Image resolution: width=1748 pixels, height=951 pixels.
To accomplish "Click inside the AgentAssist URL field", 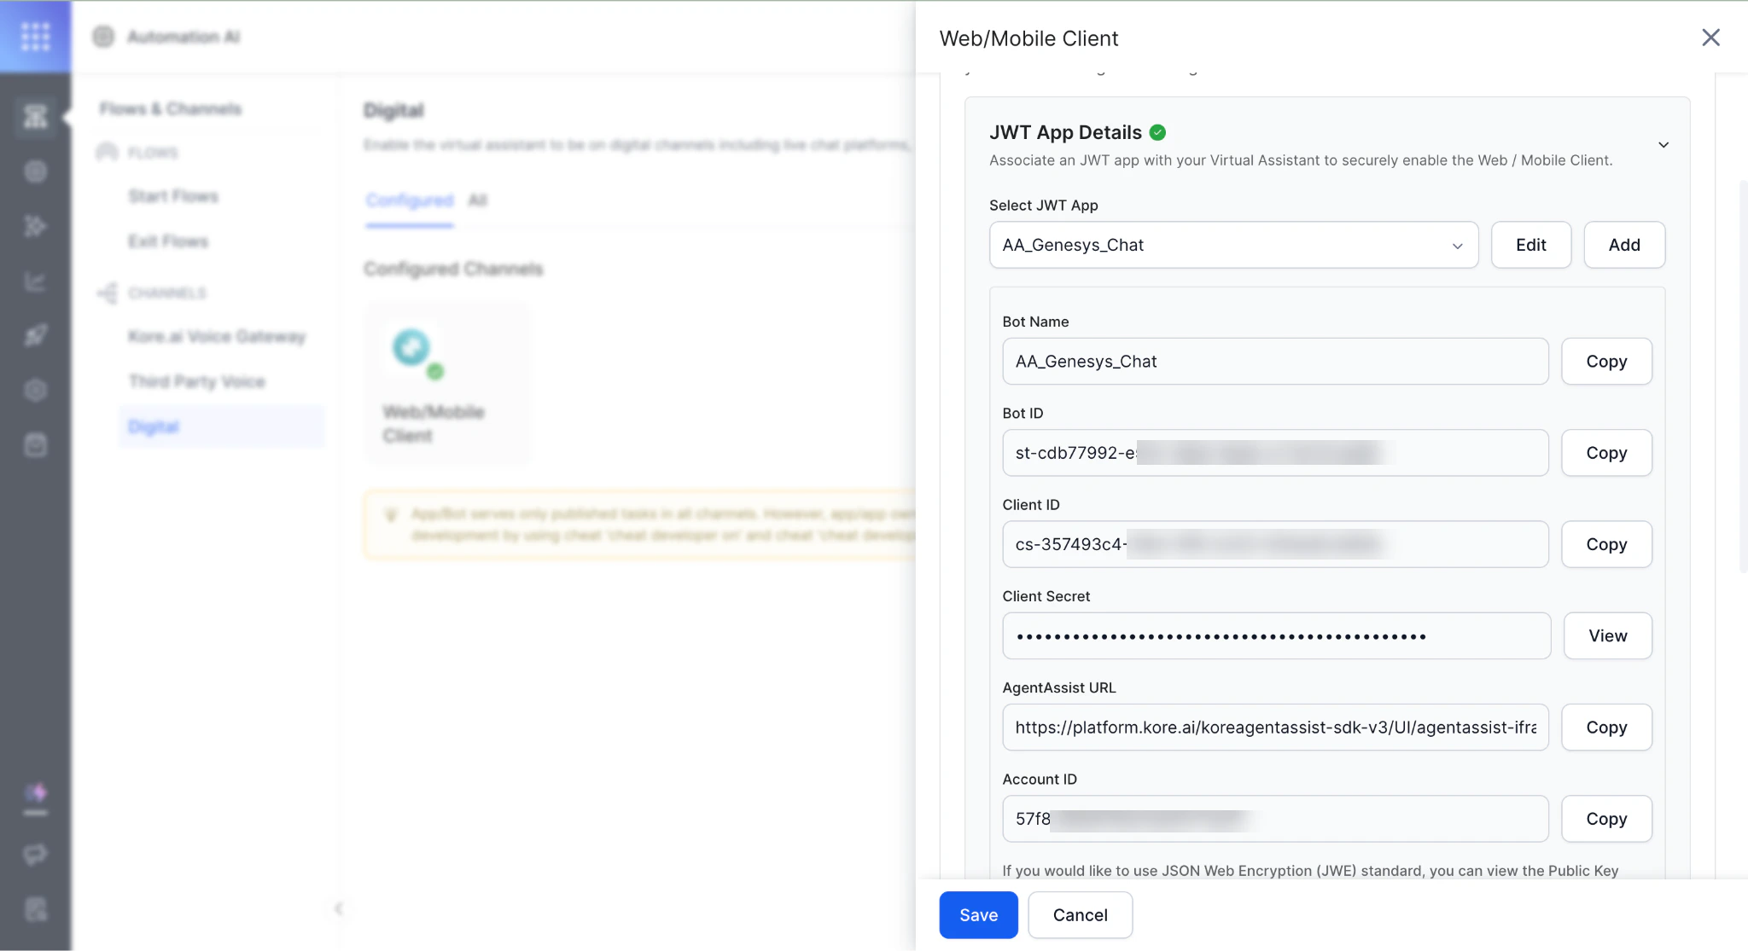I will tap(1275, 728).
